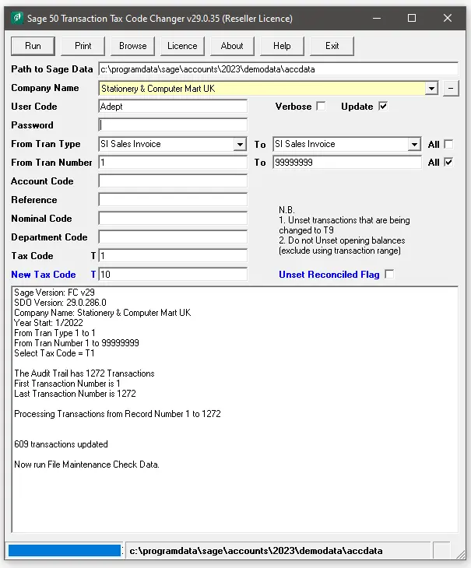Click 'Processing Transactions from Record Number' line
471x568 pixels.
(x=118, y=414)
